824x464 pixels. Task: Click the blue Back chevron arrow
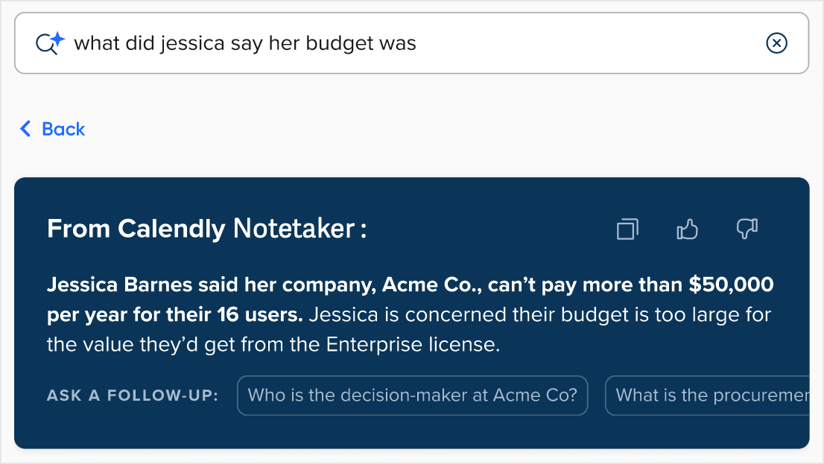pyautogui.click(x=25, y=129)
